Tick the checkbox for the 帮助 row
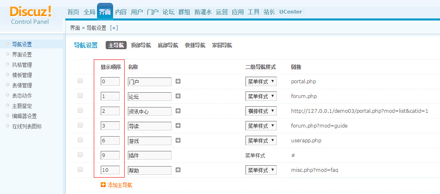This screenshot has height=194, width=440. pyautogui.click(x=80, y=169)
